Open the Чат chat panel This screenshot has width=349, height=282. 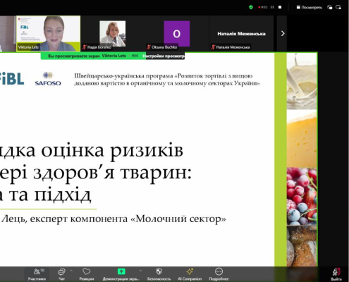(x=61, y=274)
